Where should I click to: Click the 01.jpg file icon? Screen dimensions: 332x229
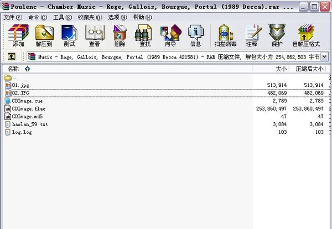8,85
